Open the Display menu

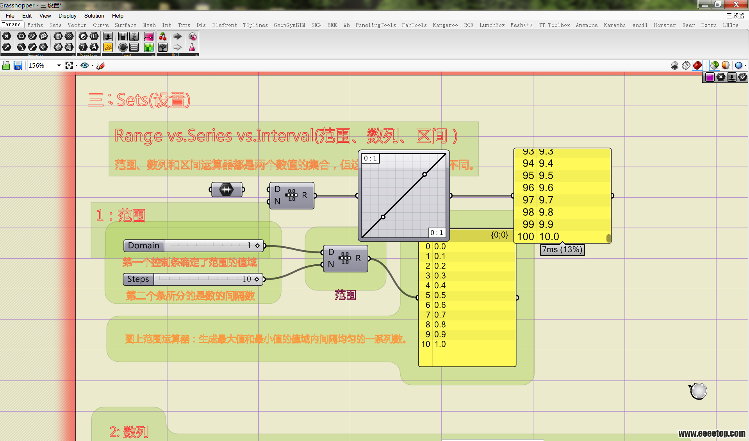67,16
